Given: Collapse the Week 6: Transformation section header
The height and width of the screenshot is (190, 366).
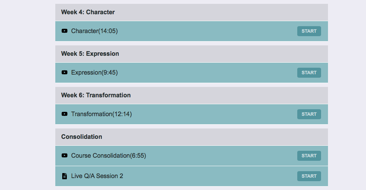Looking at the screenshot, I should point(191,95).
